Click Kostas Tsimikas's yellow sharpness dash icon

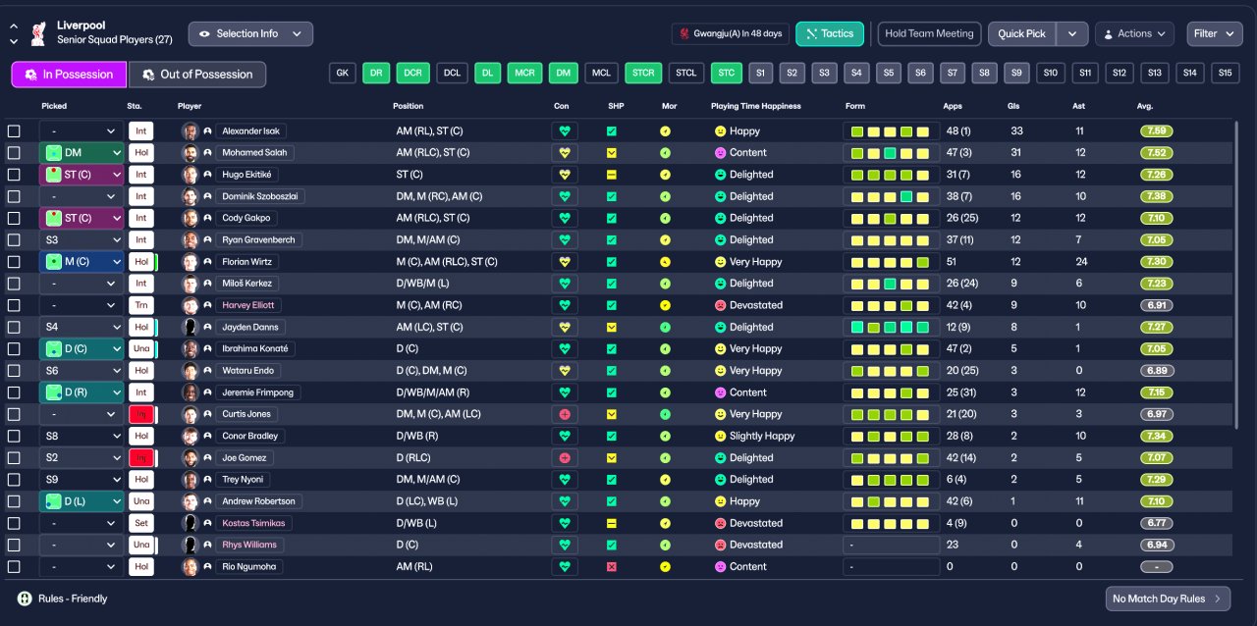(x=611, y=523)
